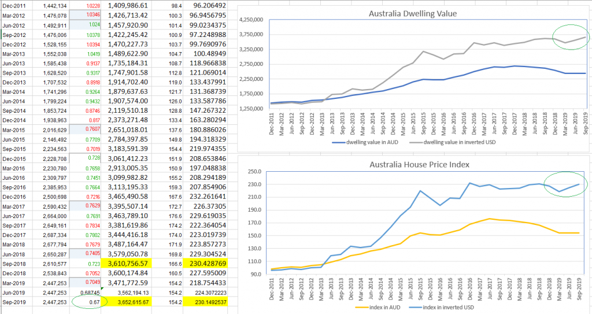Select 4,250,000 axis label on dwelling chart
The height and width of the screenshot is (314, 592).
coord(251,20)
